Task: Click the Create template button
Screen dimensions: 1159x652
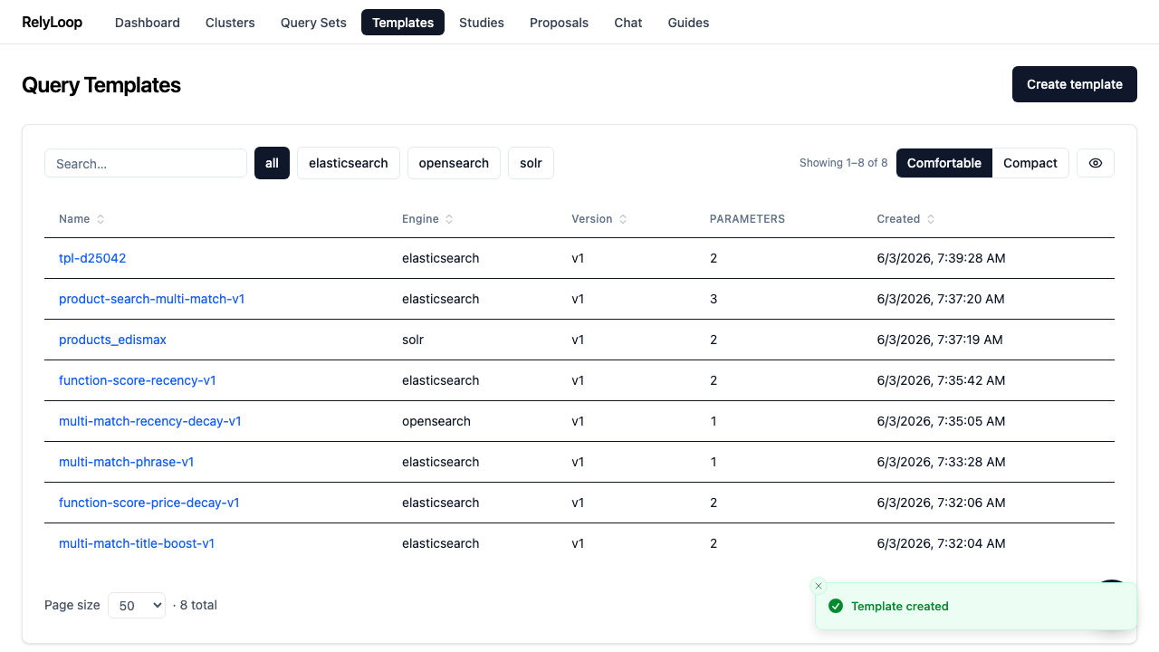Action: pos(1075,84)
